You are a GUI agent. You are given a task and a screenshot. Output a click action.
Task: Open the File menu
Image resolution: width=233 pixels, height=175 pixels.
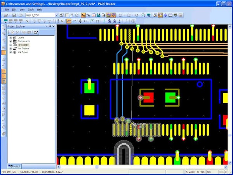click(7, 10)
